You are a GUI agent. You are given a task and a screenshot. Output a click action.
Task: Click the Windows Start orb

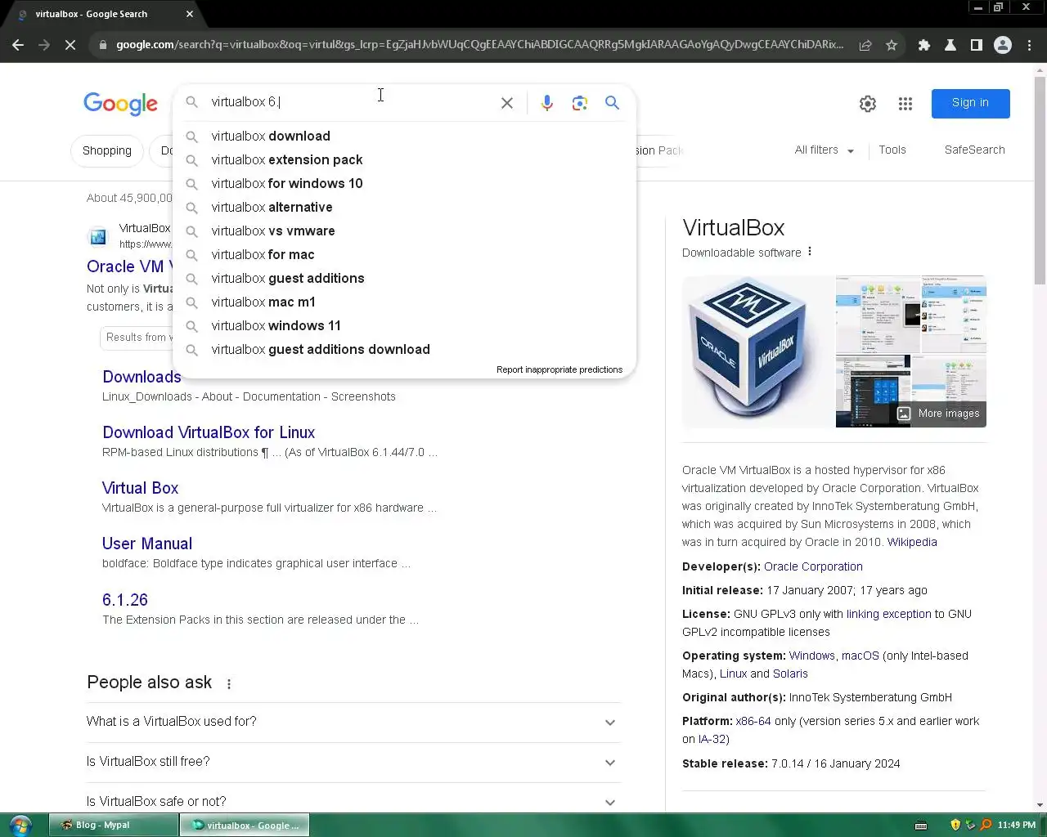pyautogui.click(x=20, y=825)
